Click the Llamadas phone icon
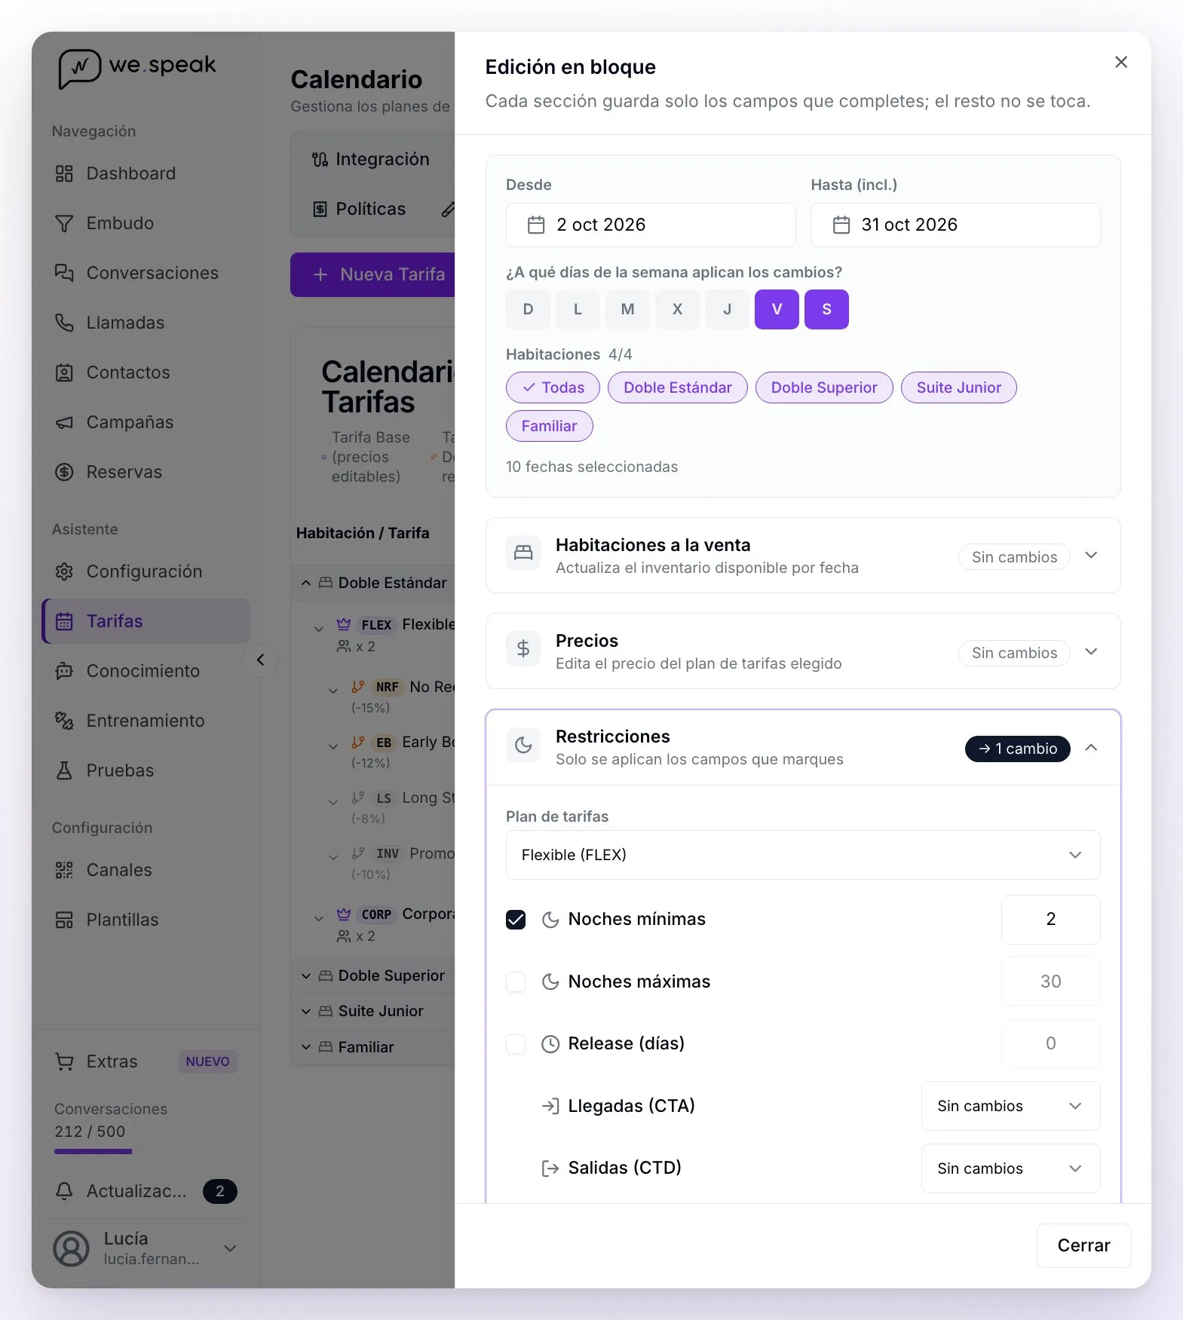The width and height of the screenshot is (1183, 1320). (64, 323)
